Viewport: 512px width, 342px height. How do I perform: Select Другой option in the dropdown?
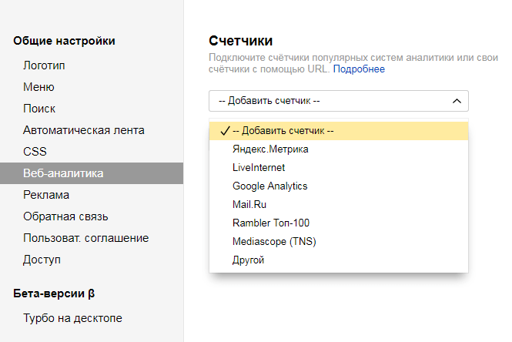point(248,260)
